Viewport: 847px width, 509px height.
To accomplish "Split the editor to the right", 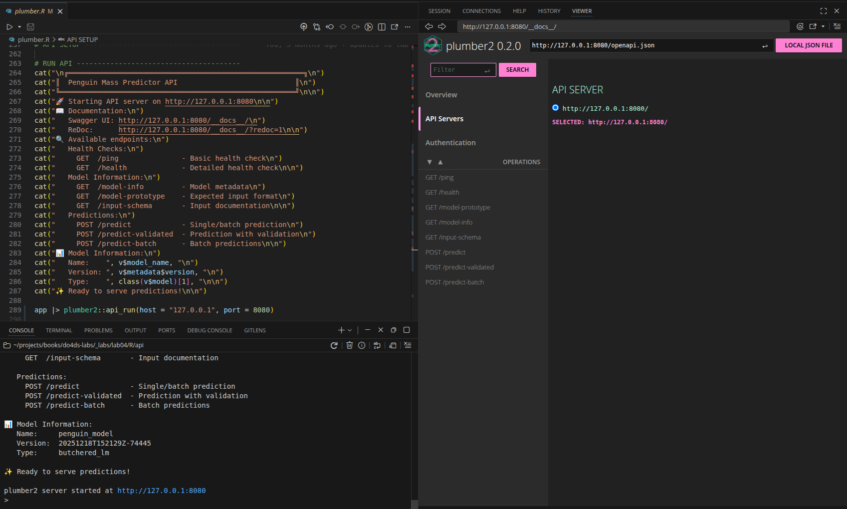I will click(382, 27).
